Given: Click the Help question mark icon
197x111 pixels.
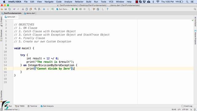Looking at the screenshot, I should point(107,9).
